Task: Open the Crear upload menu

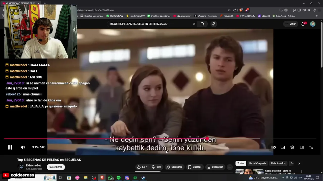Action: [290, 24]
